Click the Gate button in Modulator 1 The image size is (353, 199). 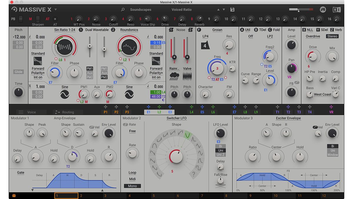pos(20,172)
